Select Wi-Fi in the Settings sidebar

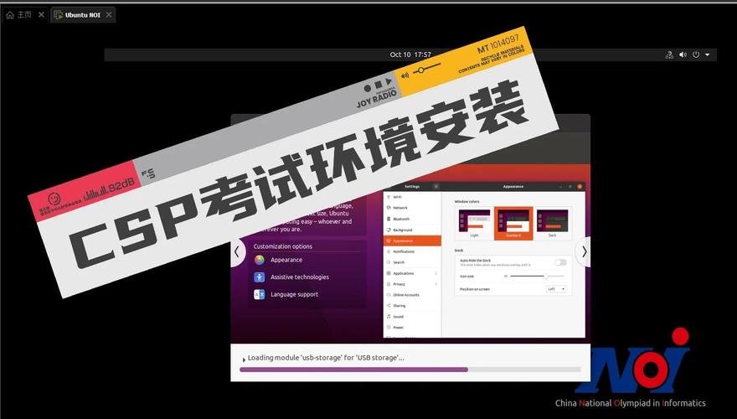(412, 197)
